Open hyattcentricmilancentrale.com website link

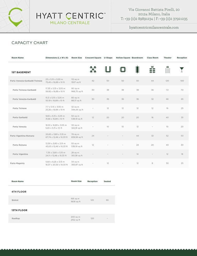click(x=154, y=27)
